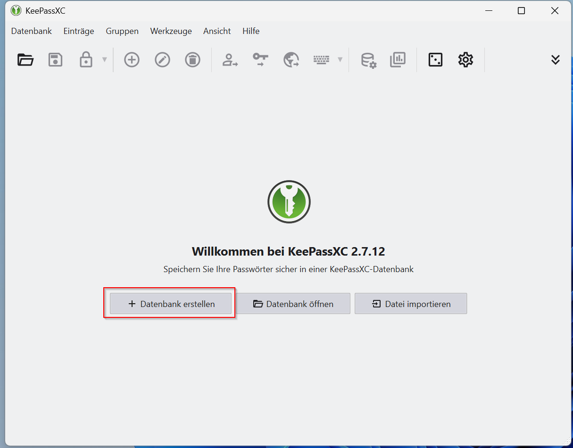Expand dropdown arrow beside lock icon
This screenshot has height=448, width=573.
click(x=105, y=60)
